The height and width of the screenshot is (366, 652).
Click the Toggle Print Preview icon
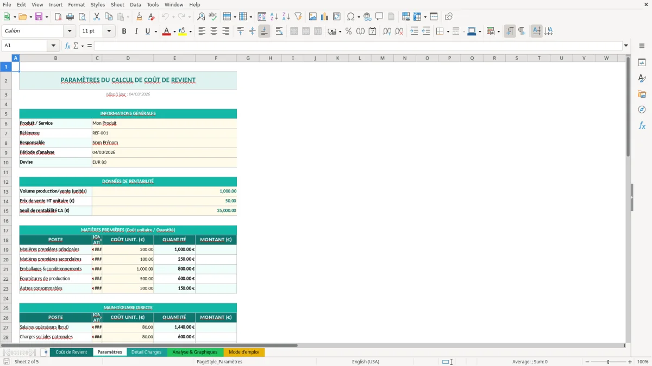(x=82, y=17)
